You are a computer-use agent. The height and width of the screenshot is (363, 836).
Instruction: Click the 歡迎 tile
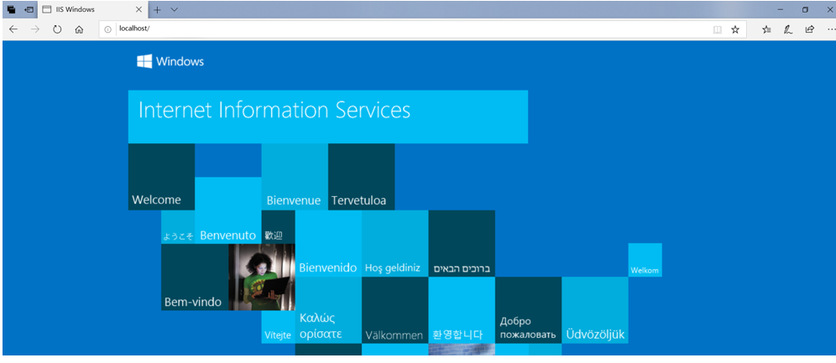click(x=279, y=227)
